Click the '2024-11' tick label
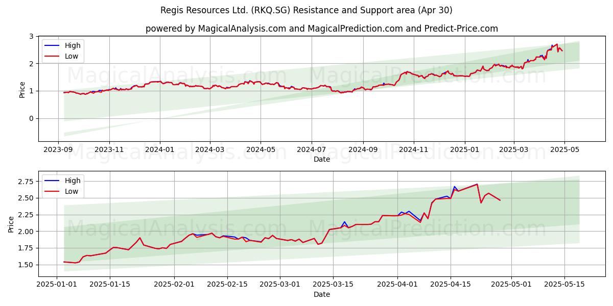 pyautogui.click(x=414, y=149)
